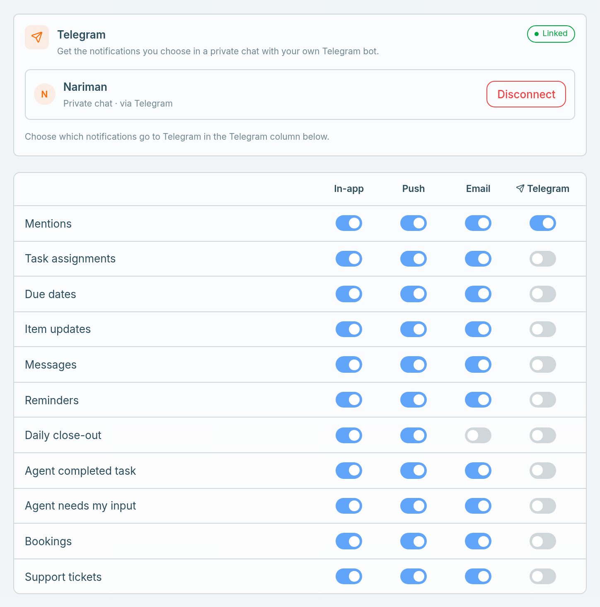The height and width of the screenshot is (607, 600).
Task: Disable Push for Messages
Action: (414, 364)
